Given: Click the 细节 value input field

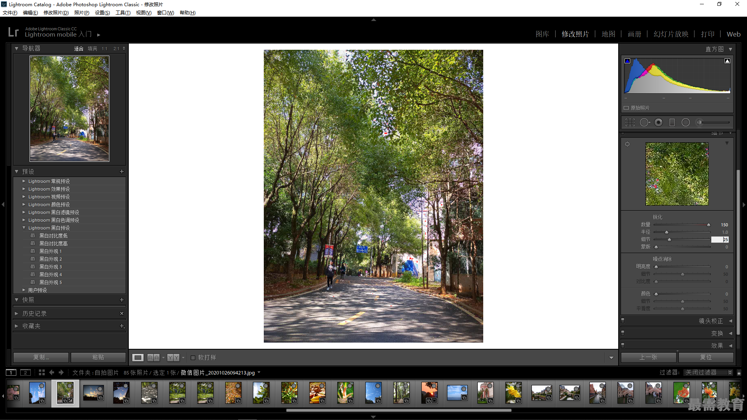Looking at the screenshot, I should (x=720, y=240).
